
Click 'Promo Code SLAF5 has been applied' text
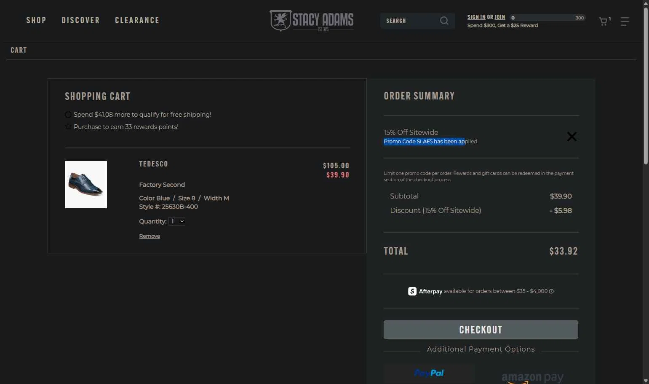(430, 141)
